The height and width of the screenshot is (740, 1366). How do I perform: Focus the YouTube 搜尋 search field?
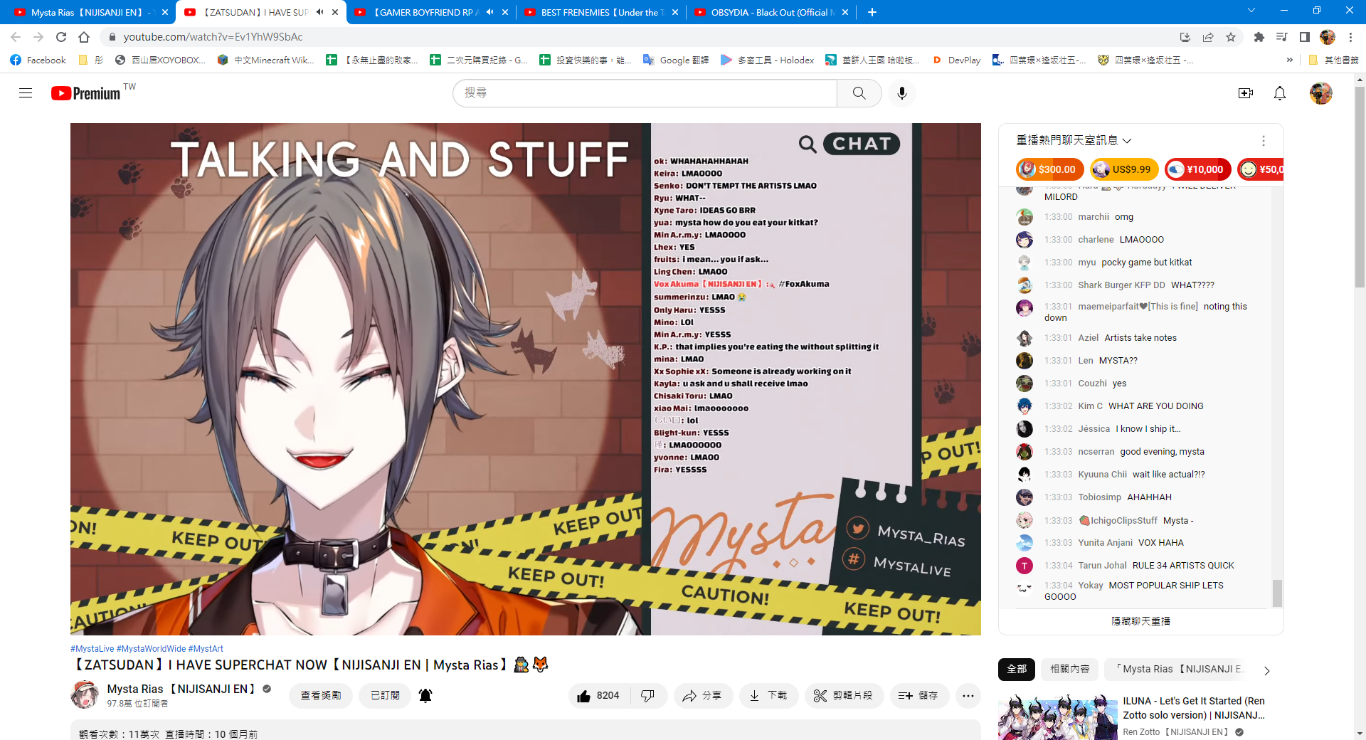click(x=645, y=93)
